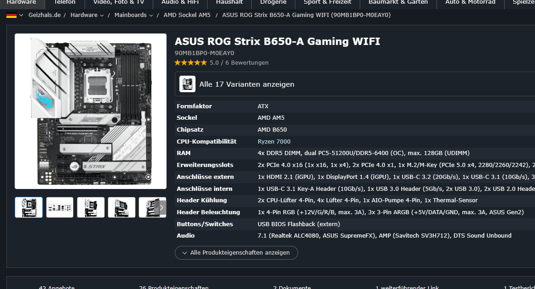
Task: Click the five-star rating icons
Action: pos(190,63)
